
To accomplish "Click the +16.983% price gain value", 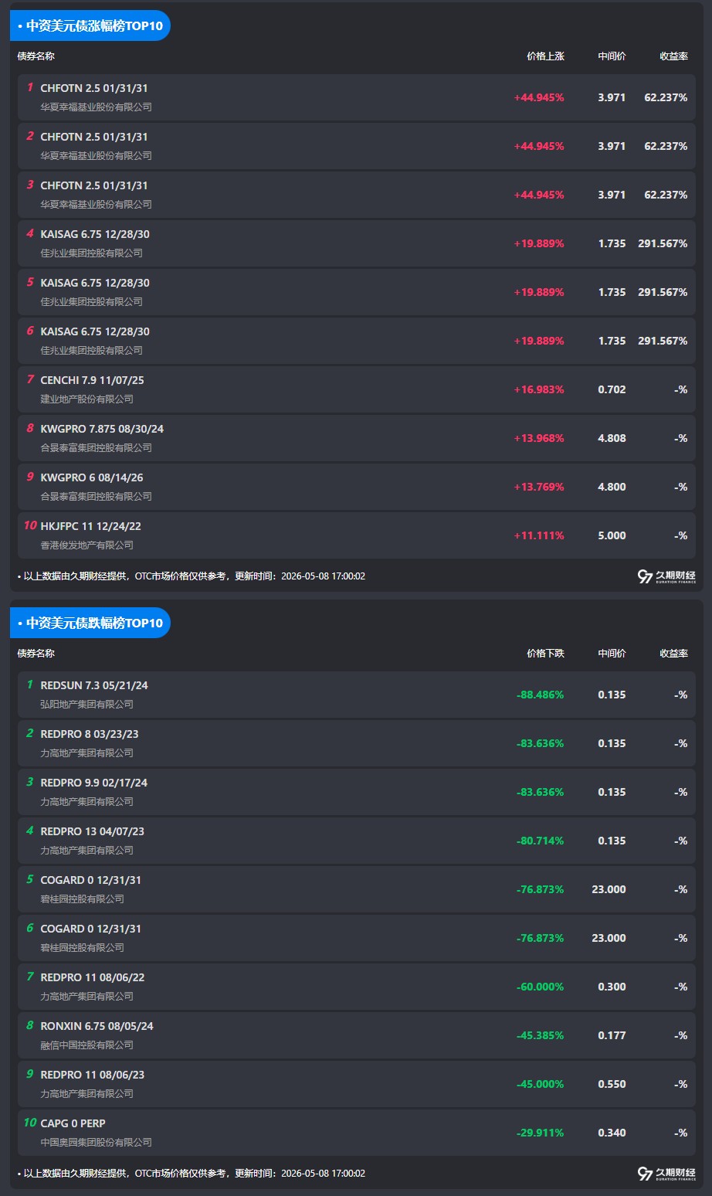I will point(539,390).
